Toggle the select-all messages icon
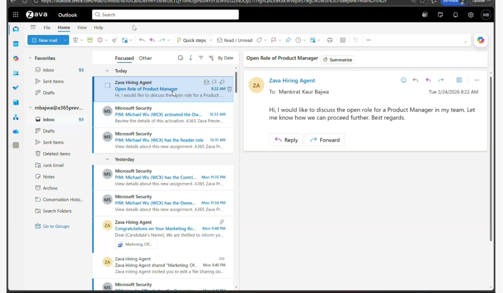Viewport: 503px width, 293px height. [180, 58]
